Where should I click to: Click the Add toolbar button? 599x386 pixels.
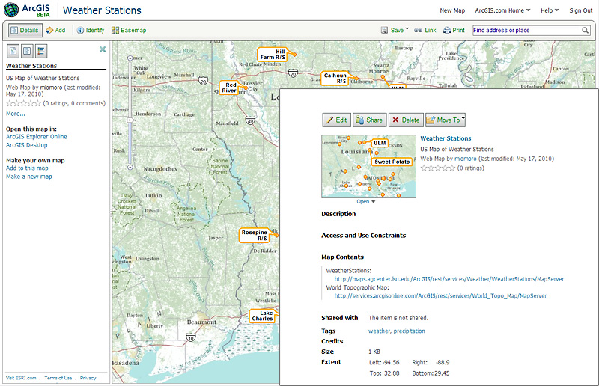click(55, 30)
